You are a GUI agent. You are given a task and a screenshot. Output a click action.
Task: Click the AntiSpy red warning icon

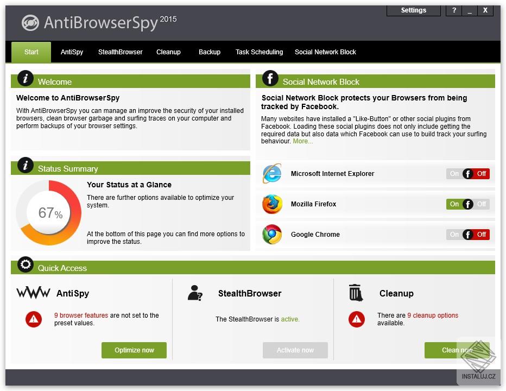click(34, 319)
